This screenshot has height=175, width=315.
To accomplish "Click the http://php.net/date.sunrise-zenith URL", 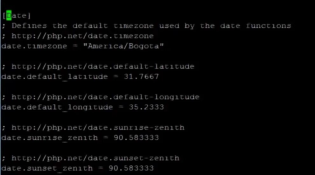I will (98, 128).
